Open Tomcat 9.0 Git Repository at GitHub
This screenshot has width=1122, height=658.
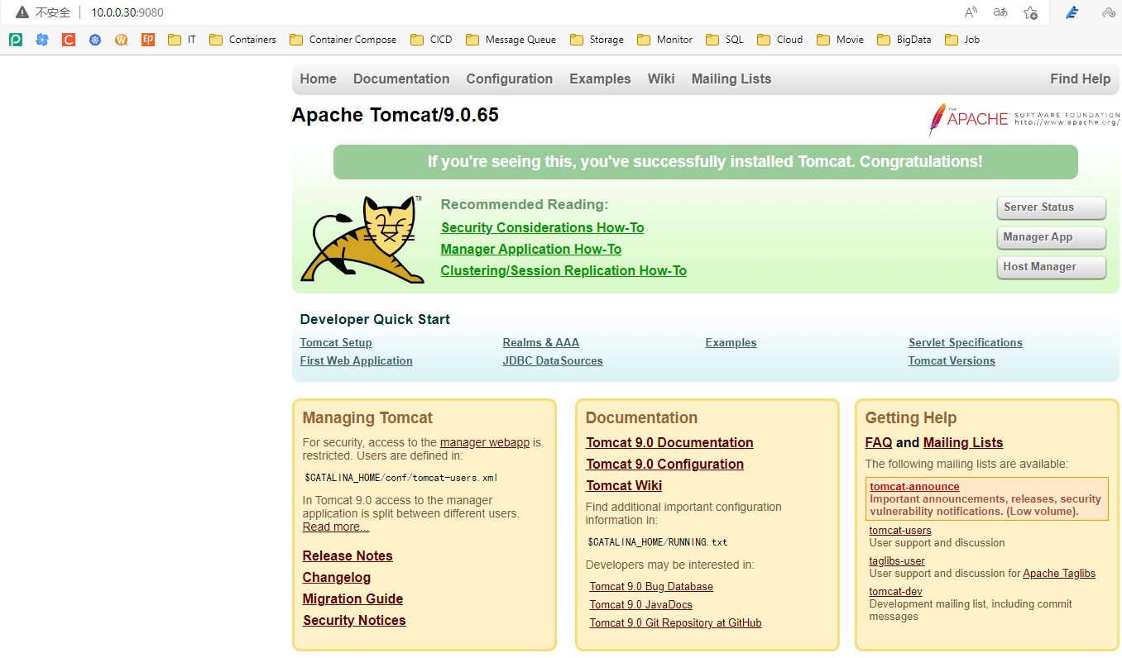click(x=675, y=622)
